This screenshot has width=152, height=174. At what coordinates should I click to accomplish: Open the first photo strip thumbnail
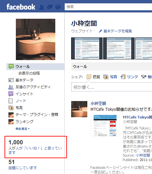pos(87,48)
